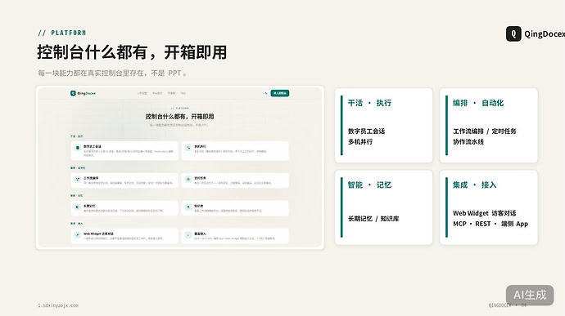Open the Web Widget 访客对话 card title in the screenshot
The width and height of the screenshot is (565, 316).
98,234
